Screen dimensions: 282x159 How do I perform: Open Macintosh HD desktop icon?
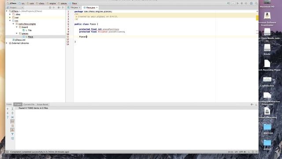coord(267,4)
